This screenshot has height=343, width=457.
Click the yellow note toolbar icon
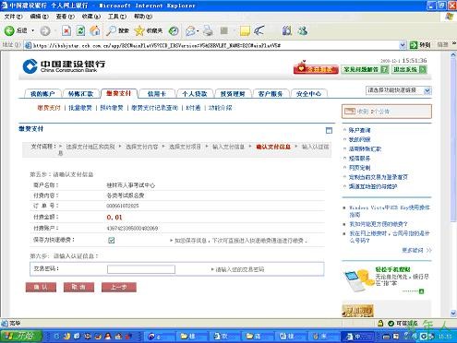(245, 30)
